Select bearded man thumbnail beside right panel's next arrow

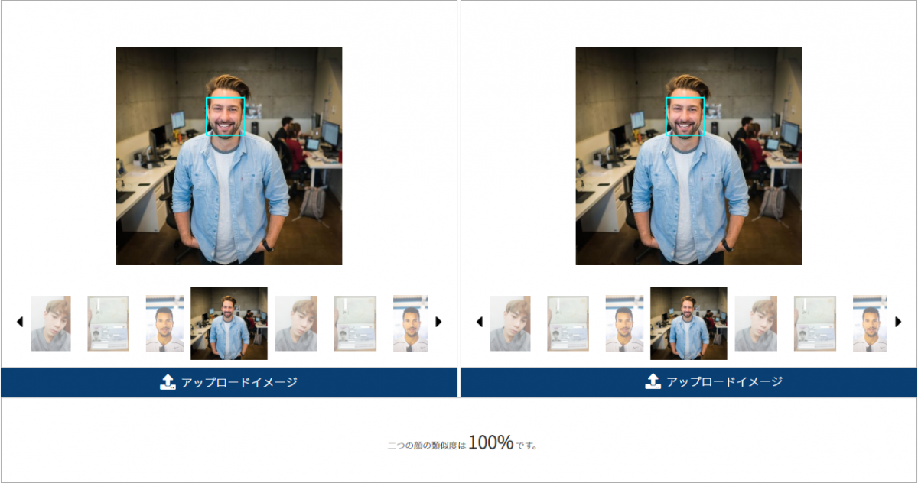click(x=871, y=323)
